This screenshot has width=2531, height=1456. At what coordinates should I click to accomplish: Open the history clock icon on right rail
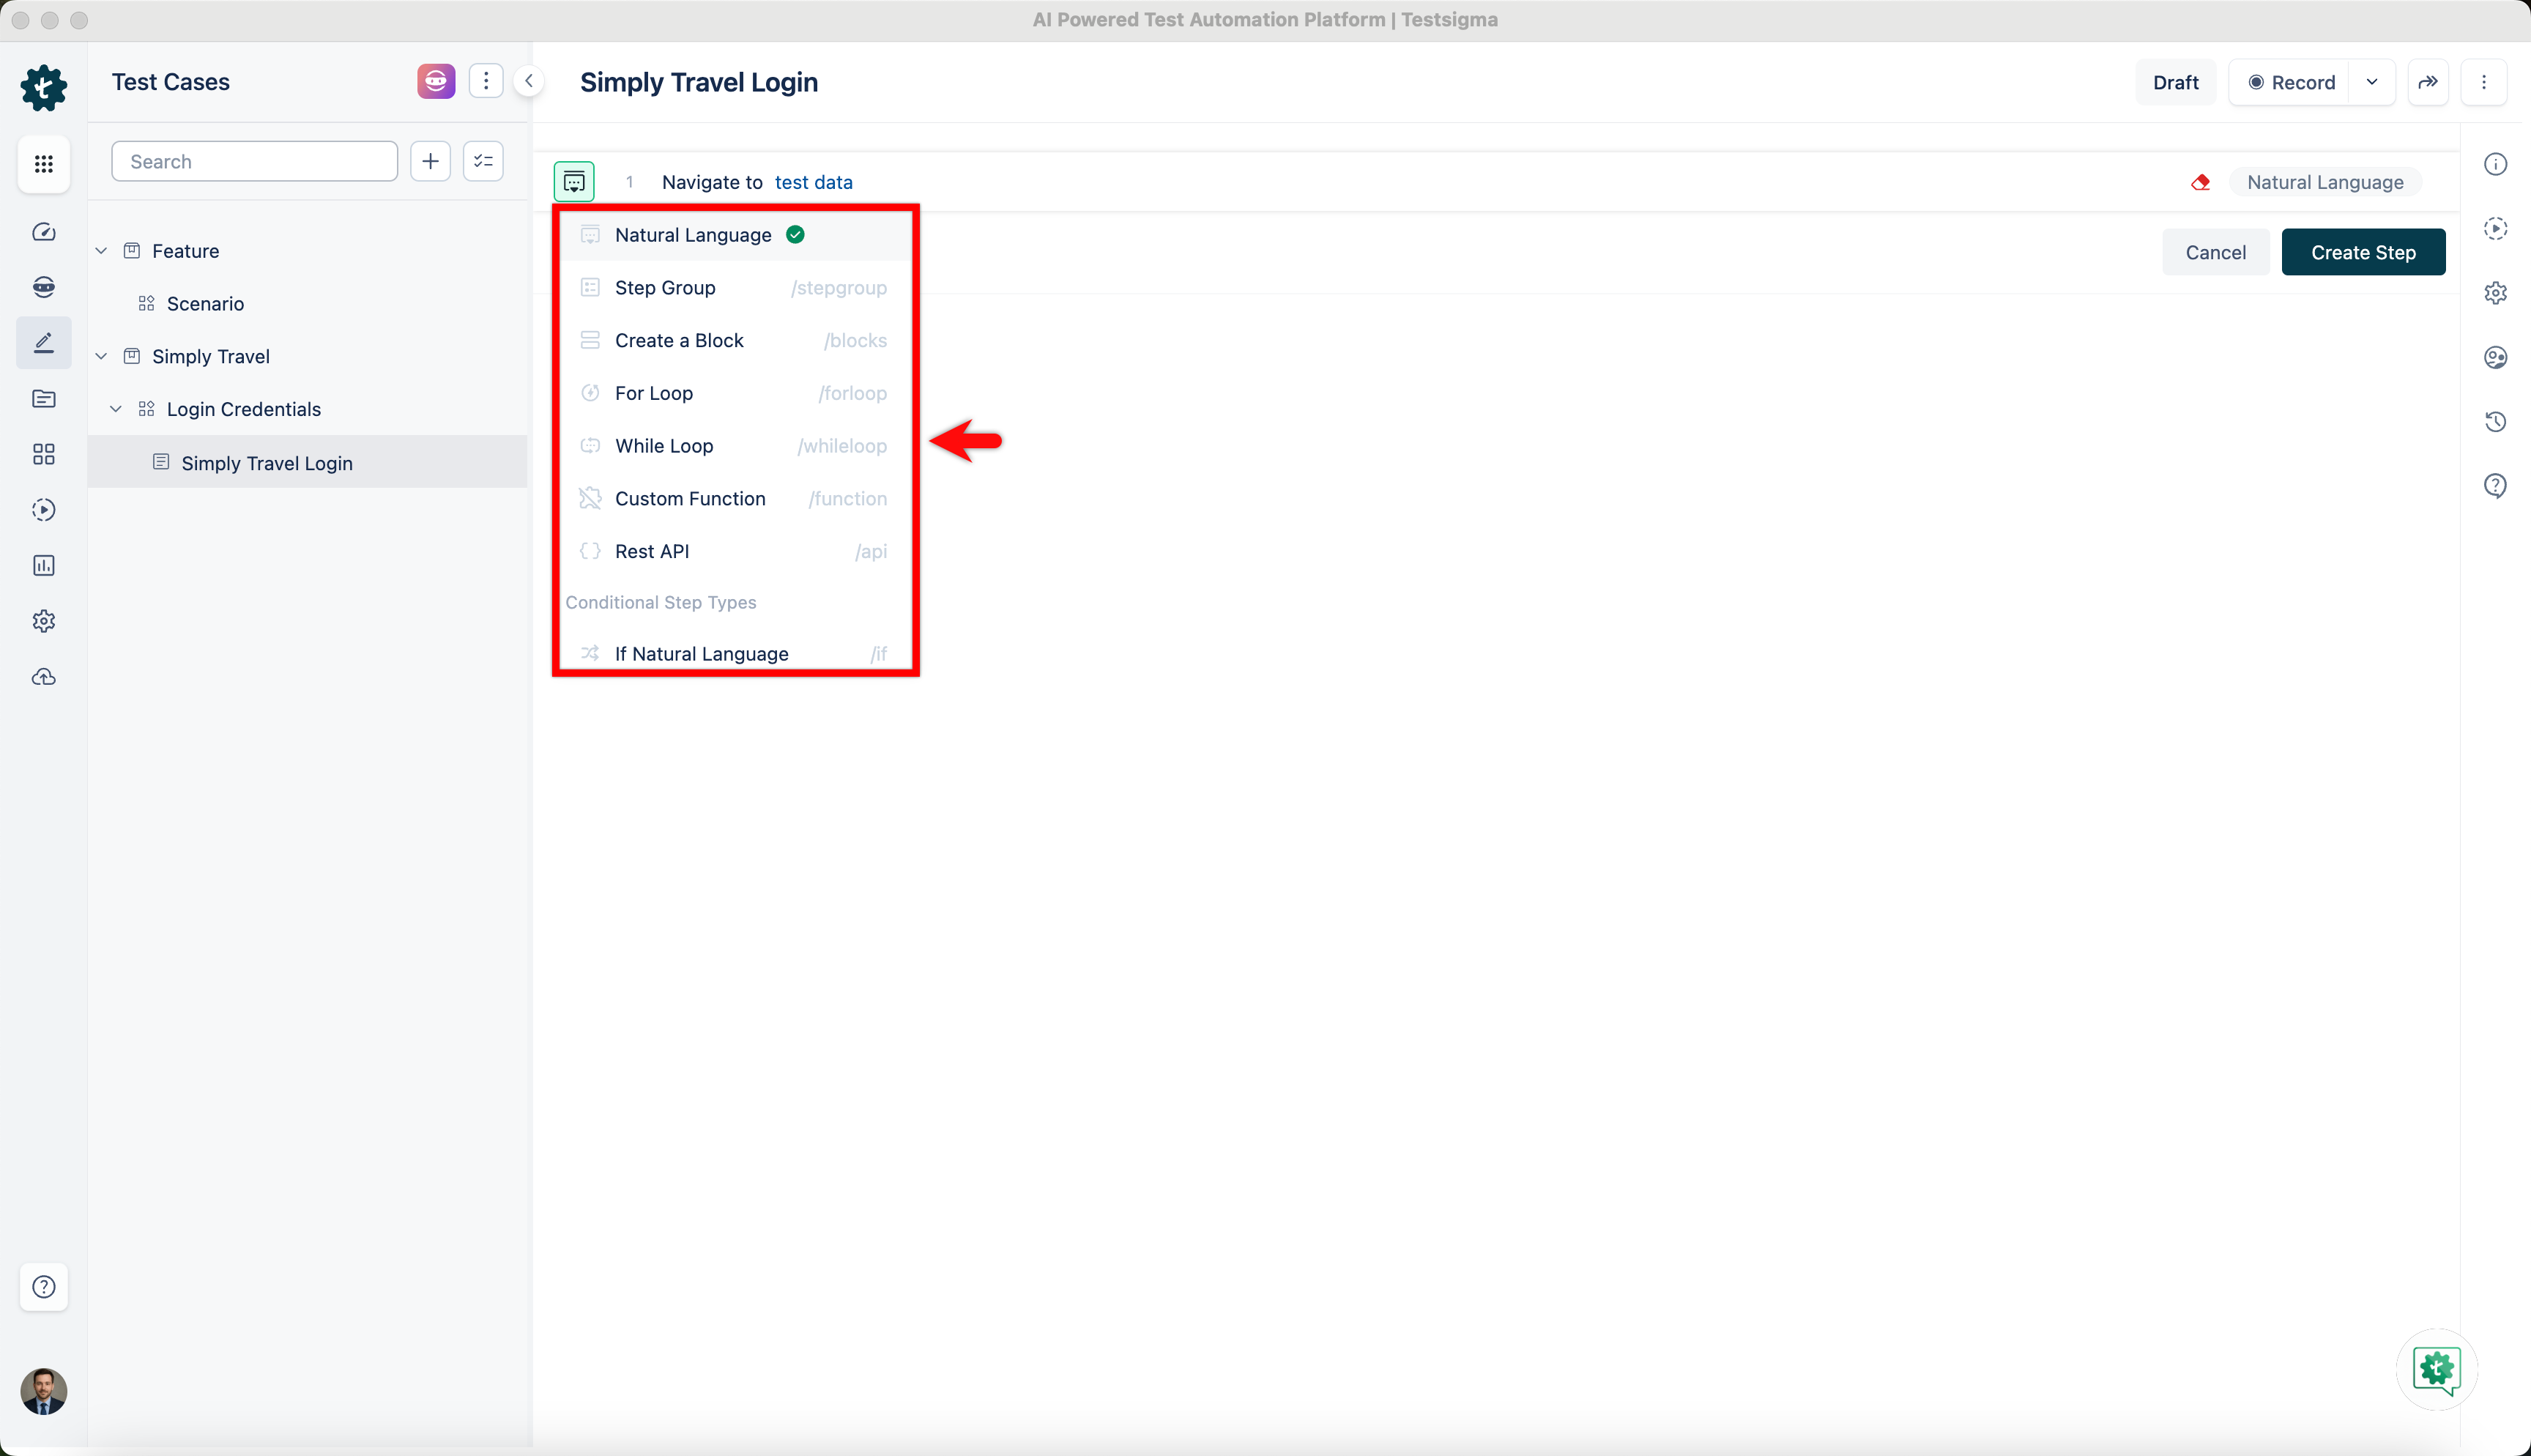point(2495,422)
